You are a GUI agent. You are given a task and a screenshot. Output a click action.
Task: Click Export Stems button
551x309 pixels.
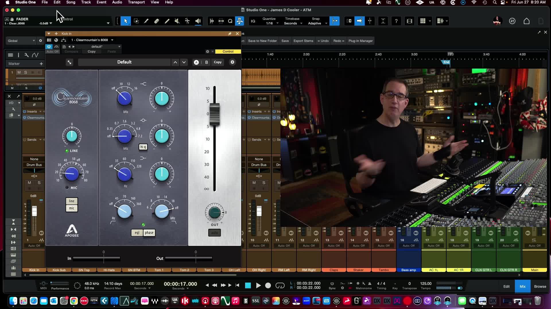pos(303,41)
